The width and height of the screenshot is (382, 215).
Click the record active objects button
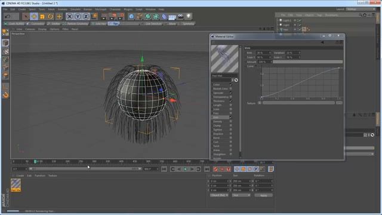pos(215,169)
